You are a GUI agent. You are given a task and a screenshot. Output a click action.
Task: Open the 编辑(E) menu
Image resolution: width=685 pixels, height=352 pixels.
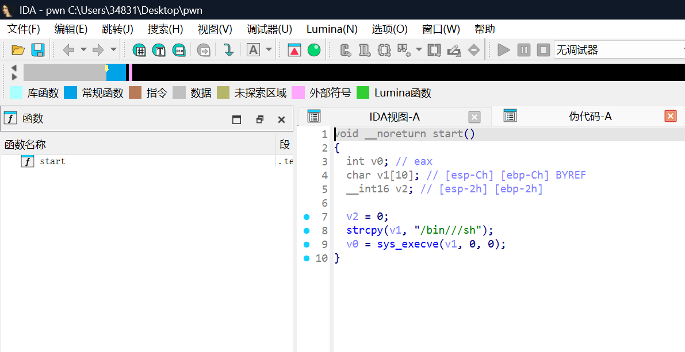71,29
